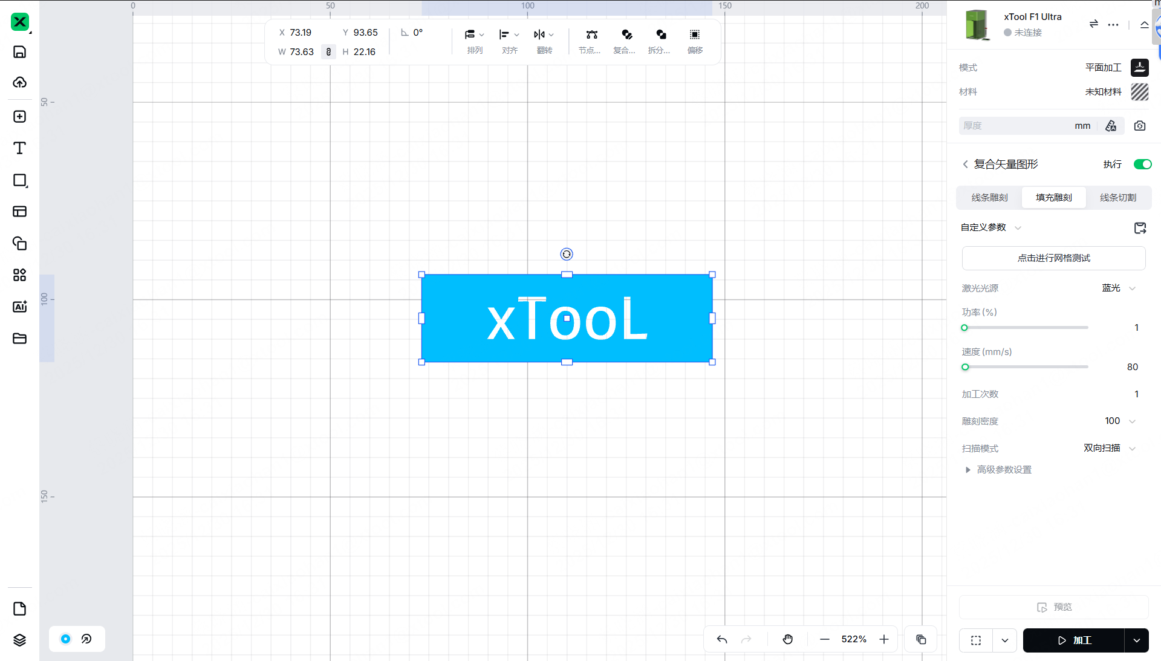Switch to the 线条雕刻 tab
Viewport: 1161px width, 661px height.
(989, 198)
